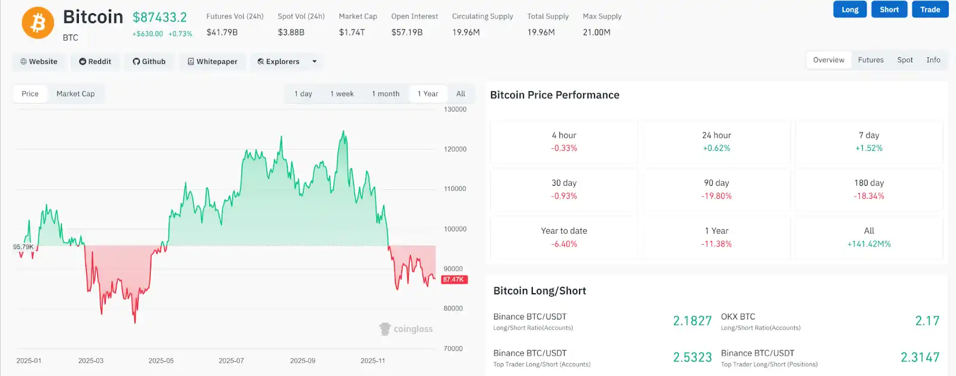This screenshot has width=956, height=376.
Task: Click the Whitepaper document icon
Action: click(x=191, y=61)
